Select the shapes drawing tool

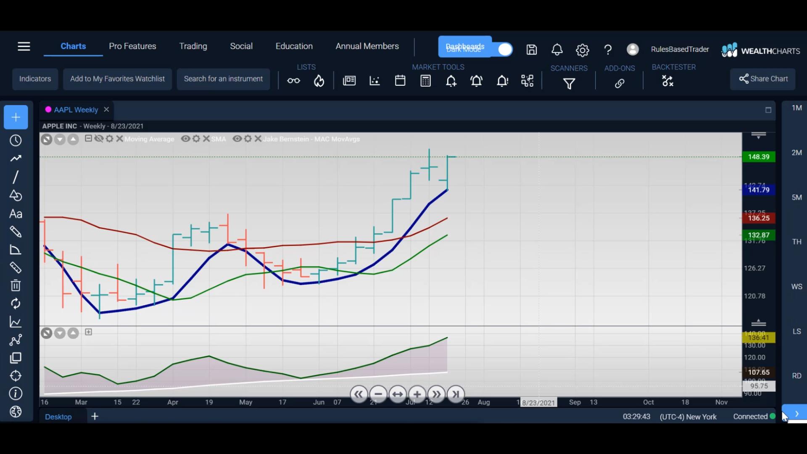point(16,195)
